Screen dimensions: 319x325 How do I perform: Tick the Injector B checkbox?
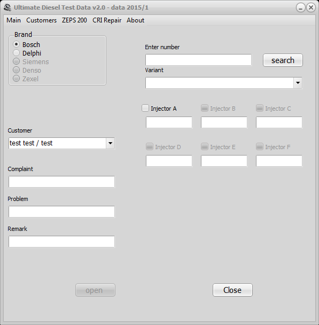pyautogui.click(x=205, y=108)
